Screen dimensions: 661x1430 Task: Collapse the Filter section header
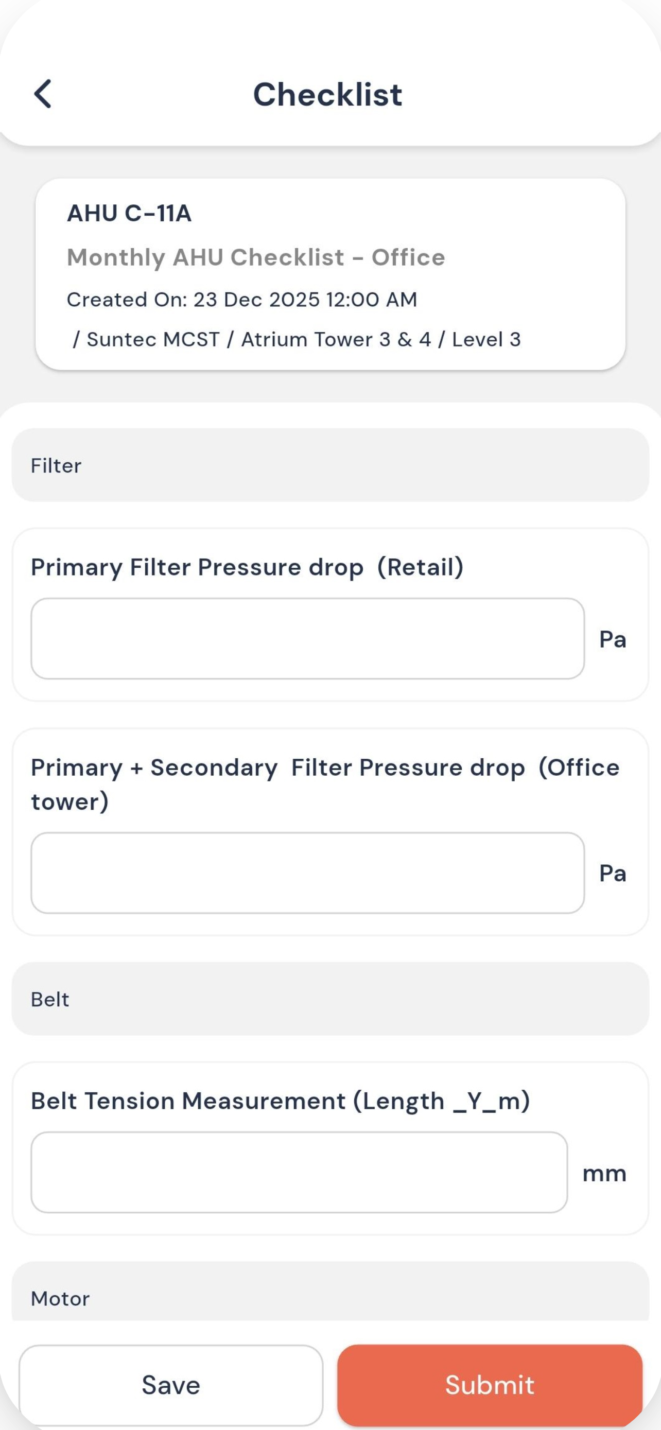330,465
